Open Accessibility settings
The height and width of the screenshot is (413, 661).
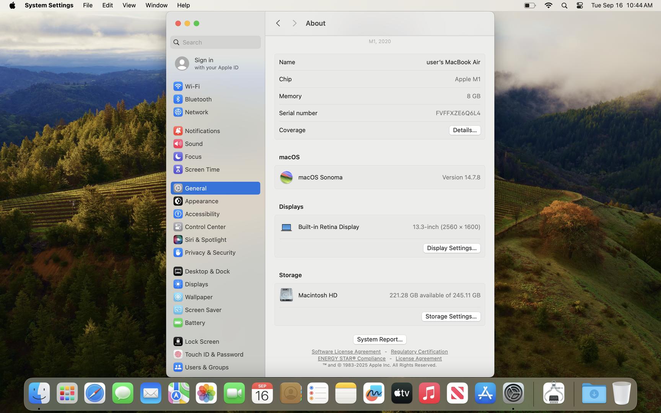tap(215, 214)
